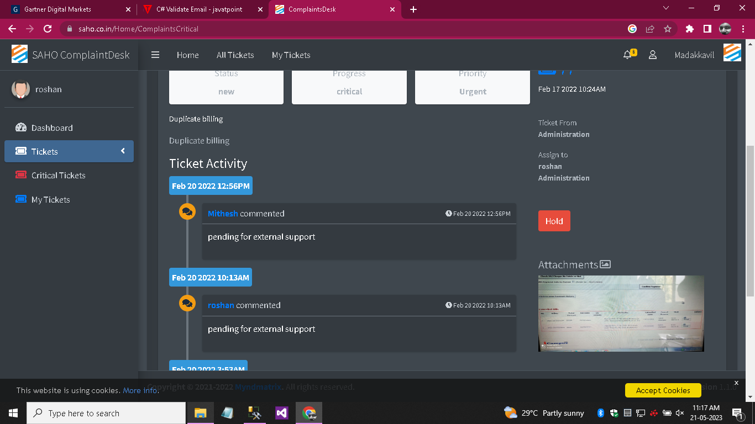Toggle the sidebar using the hamburger icon
The image size is (755, 424).
(x=155, y=55)
